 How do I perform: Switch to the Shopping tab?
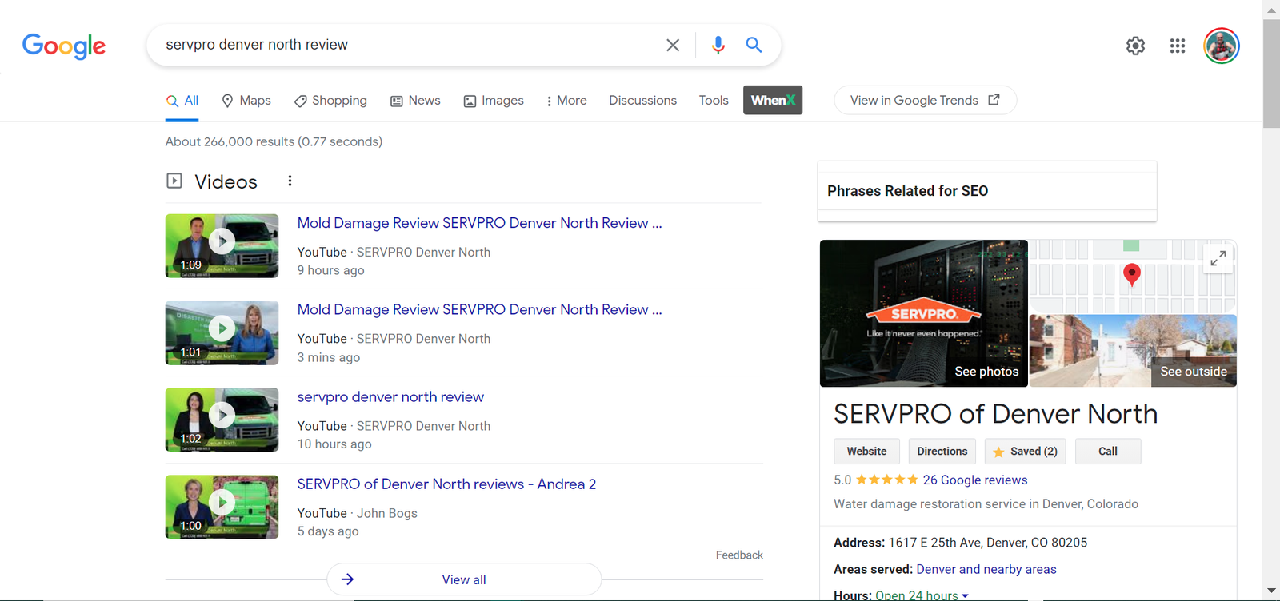(x=330, y=101)
